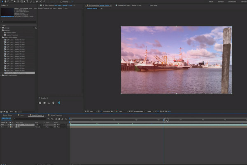Hide the Light Leaks Magical 15 layer
Screen dimensions: 247x165
click(x=1, y=125)
